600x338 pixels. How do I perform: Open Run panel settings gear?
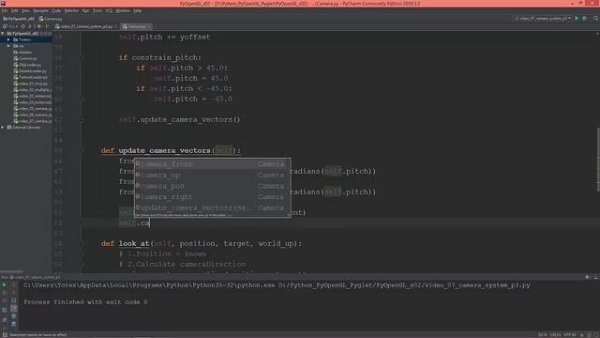tap(588, 277)
